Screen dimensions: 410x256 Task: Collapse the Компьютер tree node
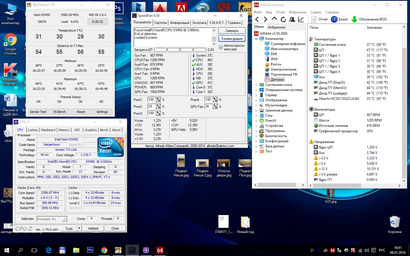256,39
